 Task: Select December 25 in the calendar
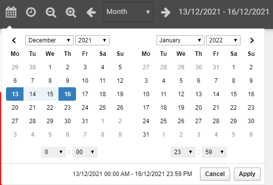pos(102,108)
